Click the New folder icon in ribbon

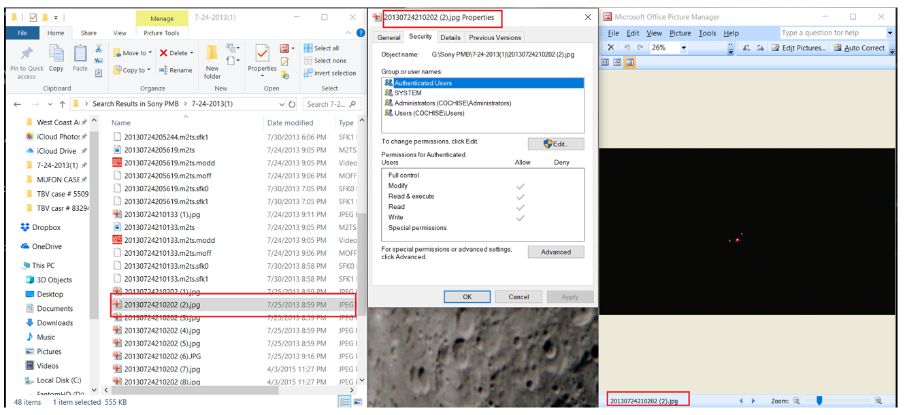coord(212,61)
